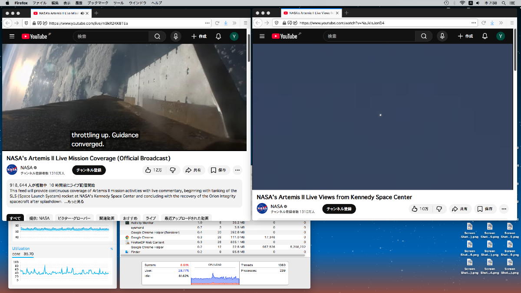The width and height of the screenshot is (521, 293).
Task: Reload page in right Firefox window
Action: pos(484,23)
